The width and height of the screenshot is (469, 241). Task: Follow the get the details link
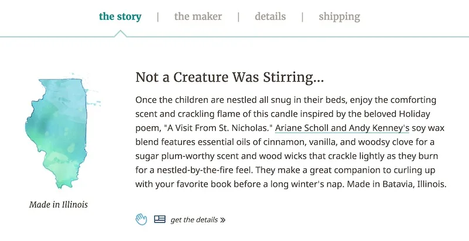(193, 220)
